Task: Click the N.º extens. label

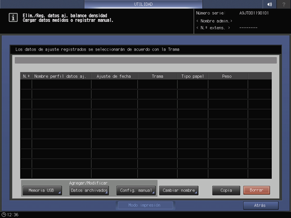Action: [213, 28]
